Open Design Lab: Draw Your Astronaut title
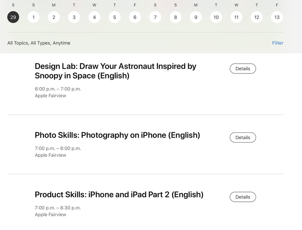This screenshot has width=302, height=230. tap(116, 71)
